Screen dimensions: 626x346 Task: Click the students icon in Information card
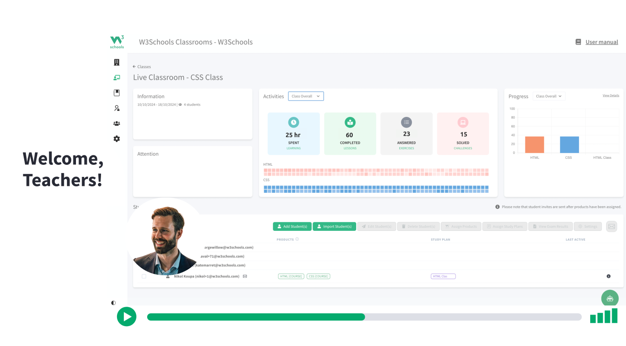point(180,104)
